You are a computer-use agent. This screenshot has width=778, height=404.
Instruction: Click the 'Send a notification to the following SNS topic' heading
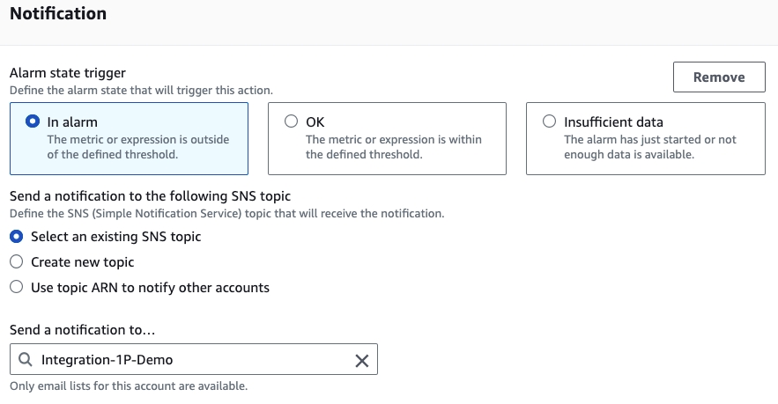pyautogui.click(x=150, y=196)
